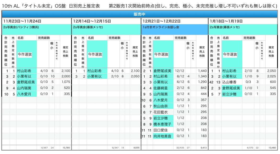
Task: Click the footer ratio 6/347
Action: click(115, 148)
